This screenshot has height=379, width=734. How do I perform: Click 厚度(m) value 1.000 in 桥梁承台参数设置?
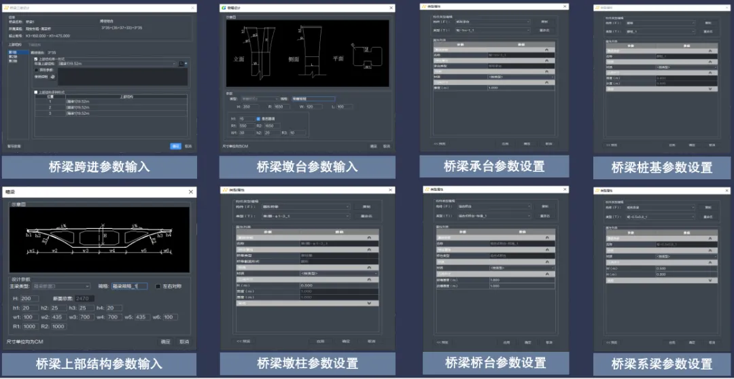(x=521, y=88)
